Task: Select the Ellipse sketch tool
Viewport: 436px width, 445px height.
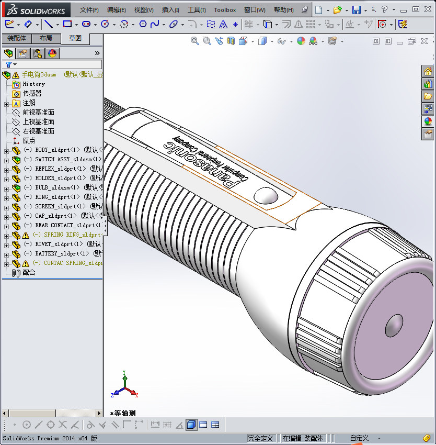Action: 173,24
